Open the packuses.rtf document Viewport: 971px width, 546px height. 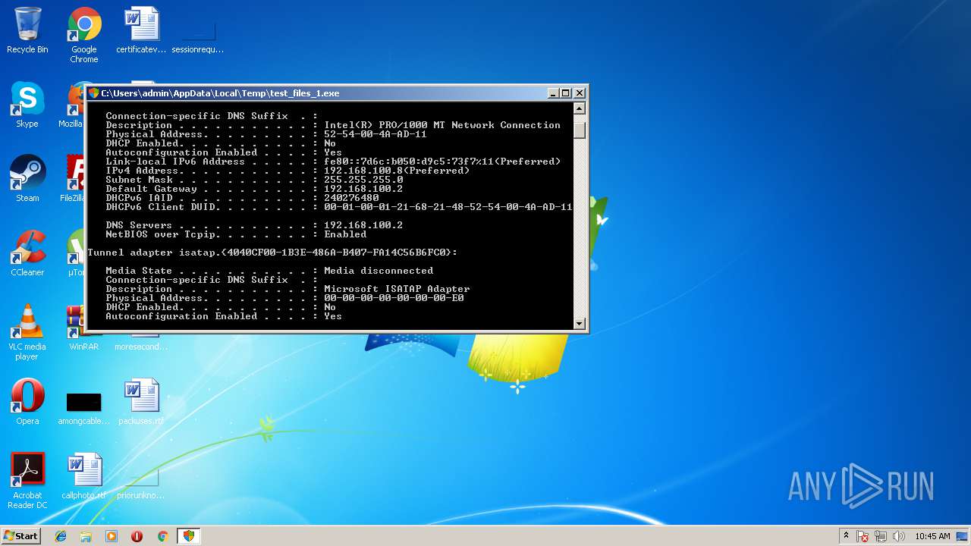tap(141, 402)
